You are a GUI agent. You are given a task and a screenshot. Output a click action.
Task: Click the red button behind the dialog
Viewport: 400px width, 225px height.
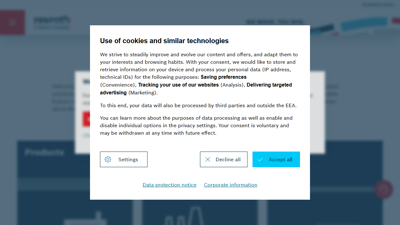[x=86, y=119]
